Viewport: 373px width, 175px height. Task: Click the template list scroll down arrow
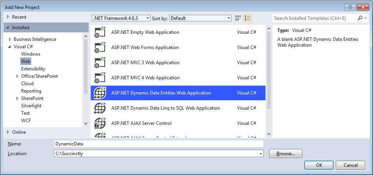coord(269,134)
